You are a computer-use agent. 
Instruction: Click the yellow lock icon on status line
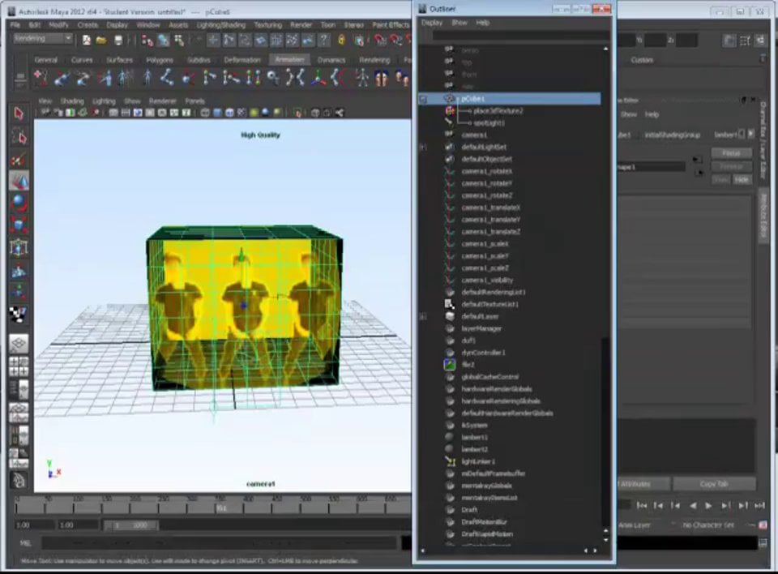click(341, 40)
